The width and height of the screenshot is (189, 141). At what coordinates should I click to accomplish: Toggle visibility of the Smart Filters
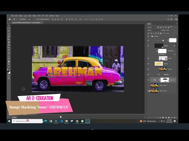coord(157,51)
